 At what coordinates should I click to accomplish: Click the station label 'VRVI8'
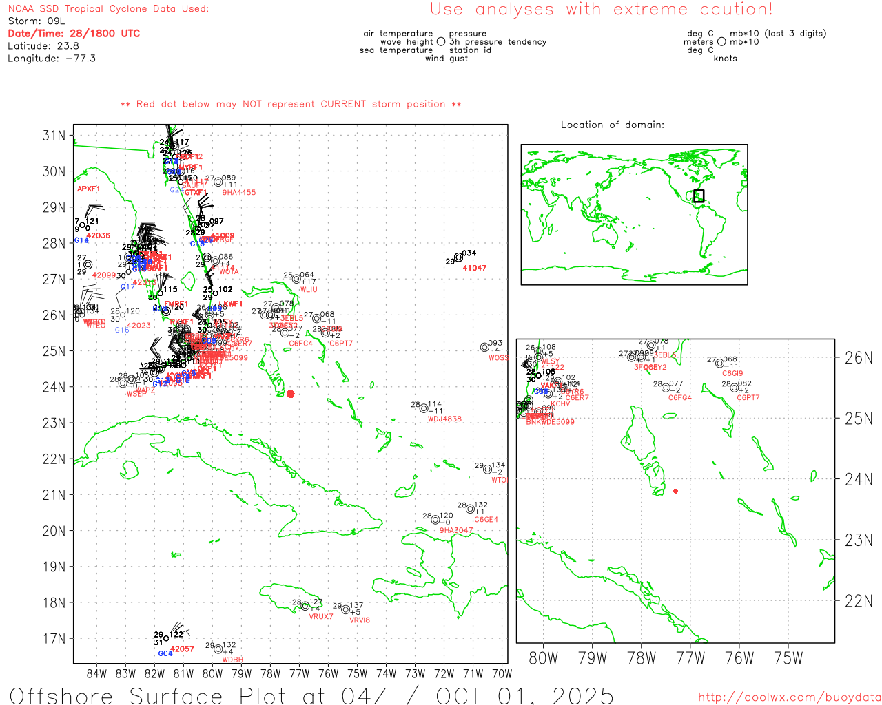tap(360, 620)
